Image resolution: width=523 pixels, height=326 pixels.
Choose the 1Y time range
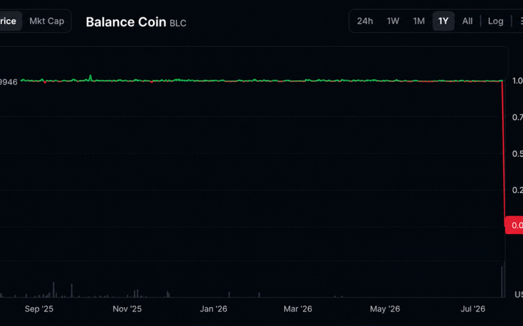443,21
